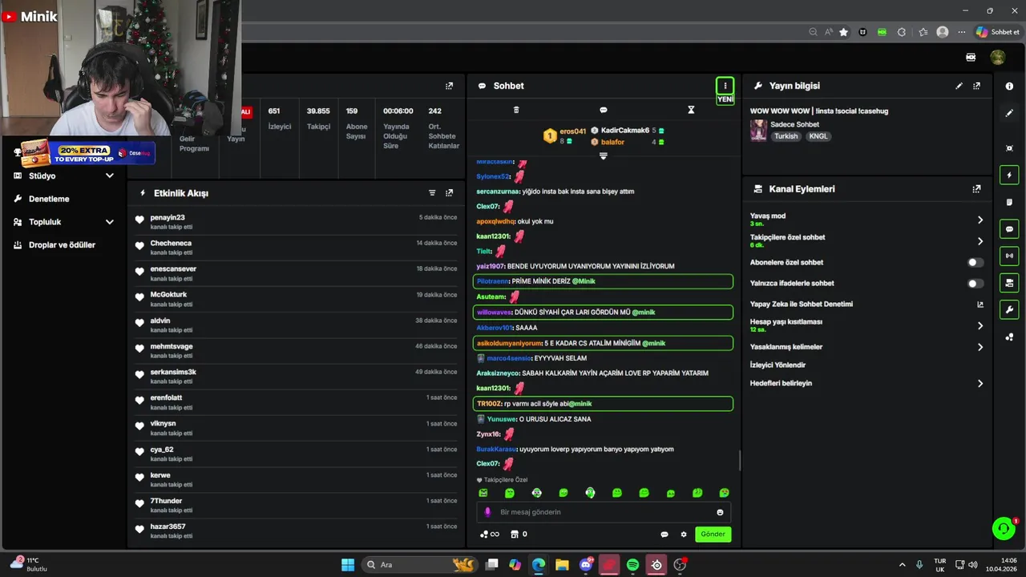Viewport: 1026px width, 577px height.
Task: Click the profile avatar at top right
Action: coord(998,58)
